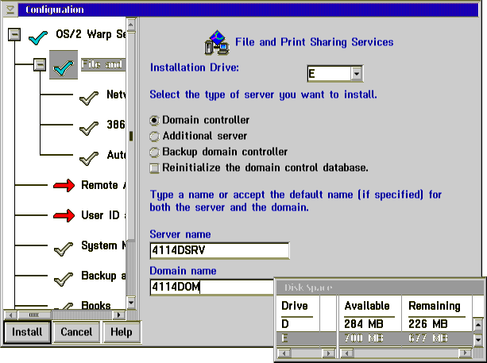
Task: Click the checkmark icon beside the Books entry
Action: coord(64,306)
